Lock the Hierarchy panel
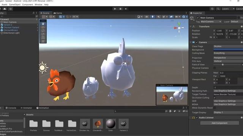This screenshot has width=243, height=136. [x=33, y=13]
